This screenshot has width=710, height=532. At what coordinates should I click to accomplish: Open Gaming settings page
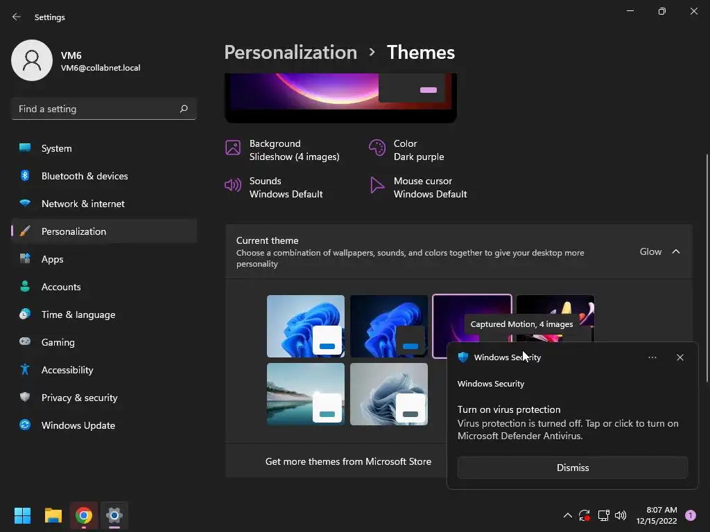click(x=104, y=342)
